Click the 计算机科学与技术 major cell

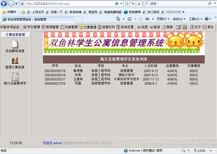click(127, 79)
